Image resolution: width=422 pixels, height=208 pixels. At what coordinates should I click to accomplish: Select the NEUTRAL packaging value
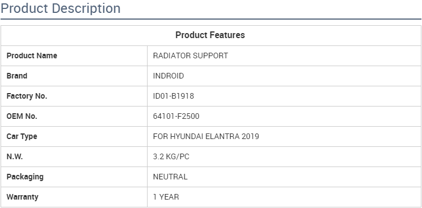[171, 177]
